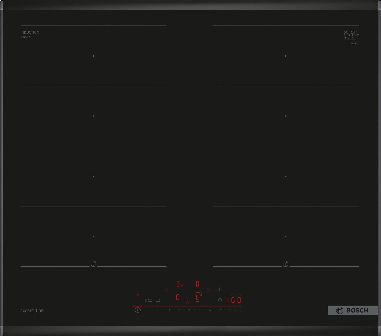Set power level 4 on the slider
Viewport: 381px width, 336px height.
coord(189,310)
